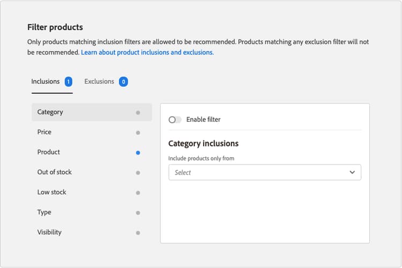This screenshot has height=268, width=402.
Task: Select the Category filter item
Action: [x=50, y=112]
